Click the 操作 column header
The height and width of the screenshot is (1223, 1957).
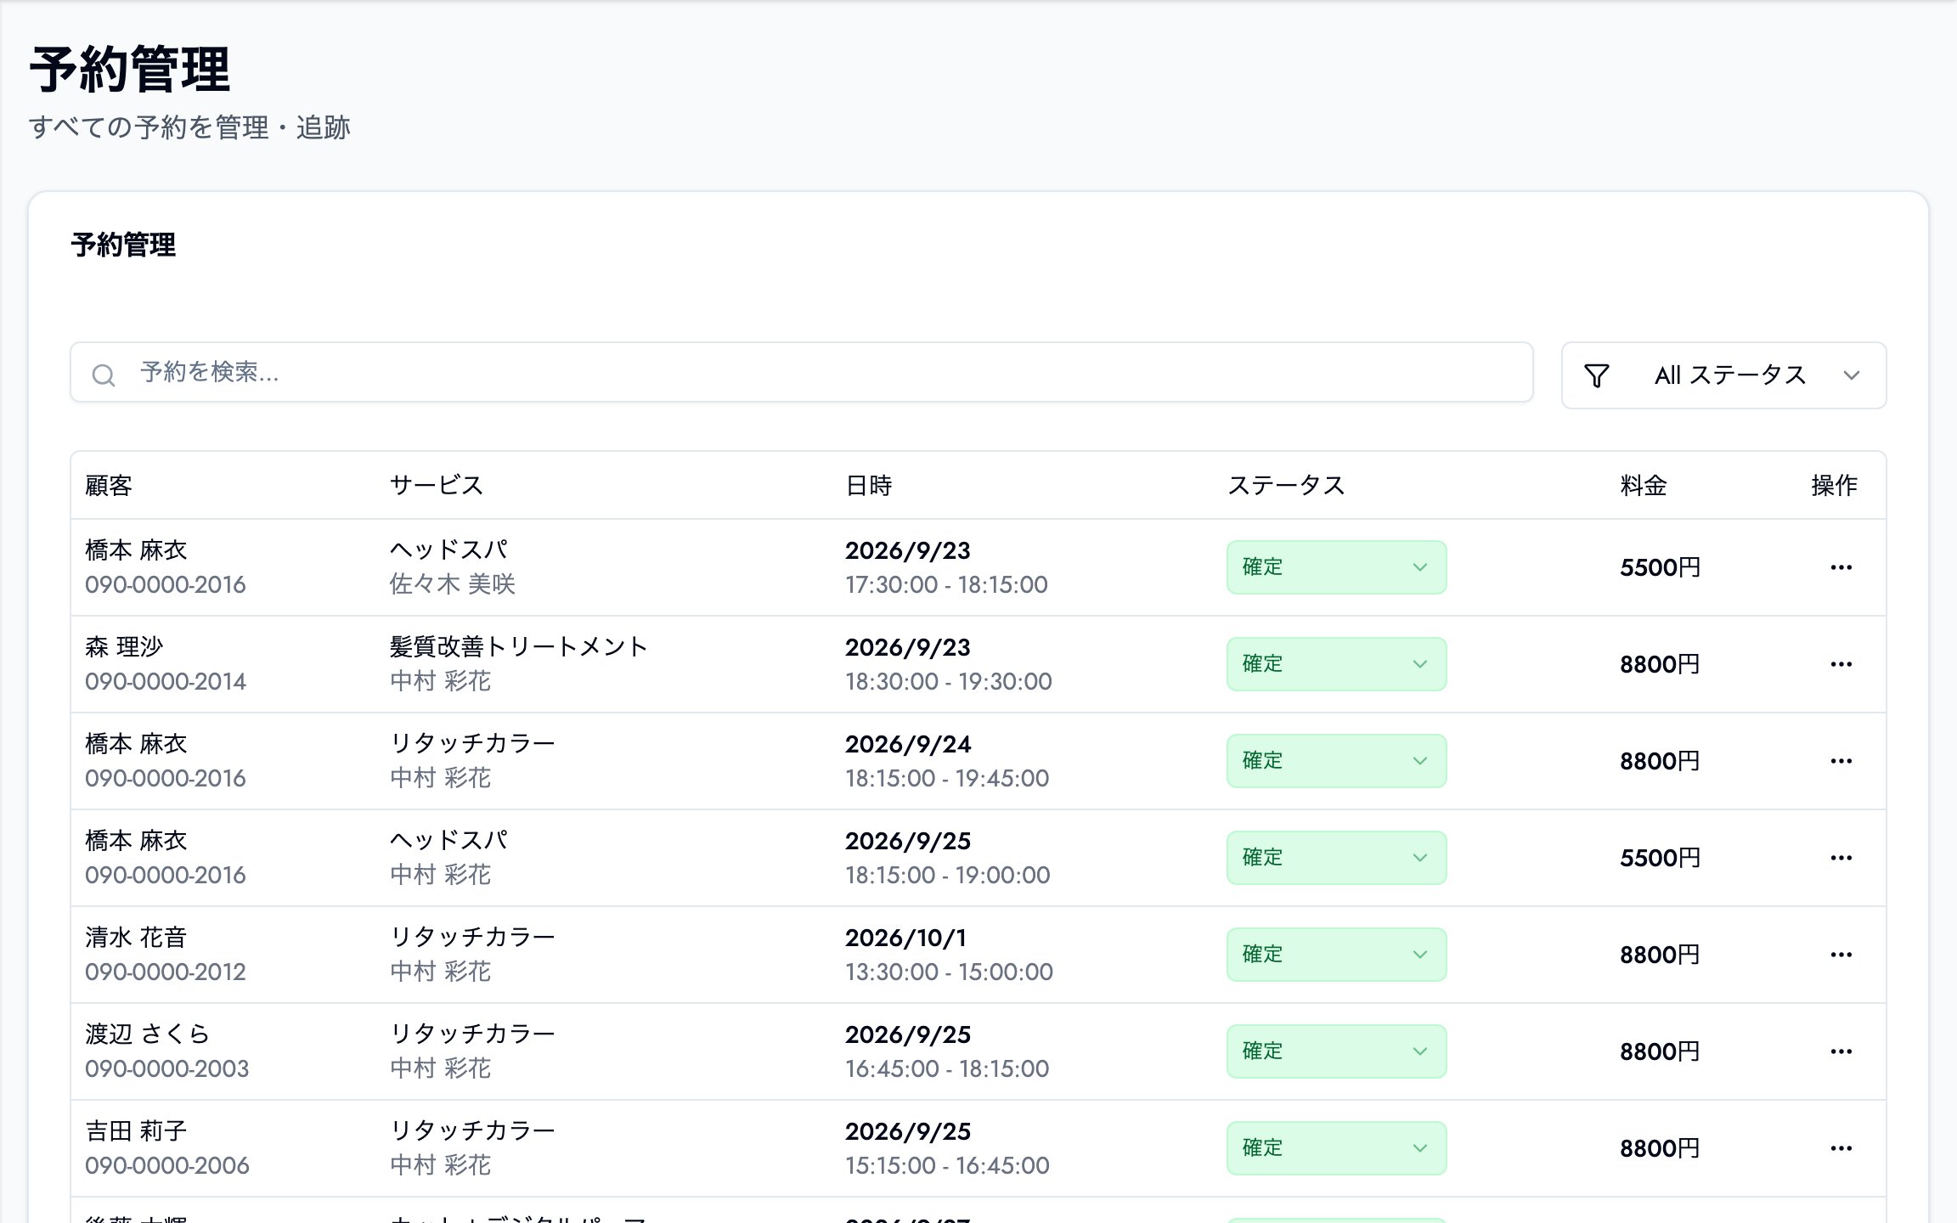1834,486
